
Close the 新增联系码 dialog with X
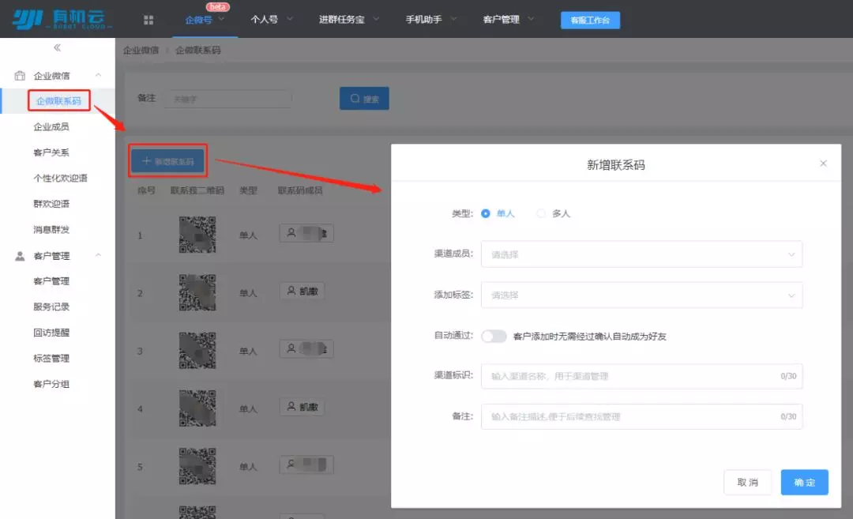tap(823, 164)
